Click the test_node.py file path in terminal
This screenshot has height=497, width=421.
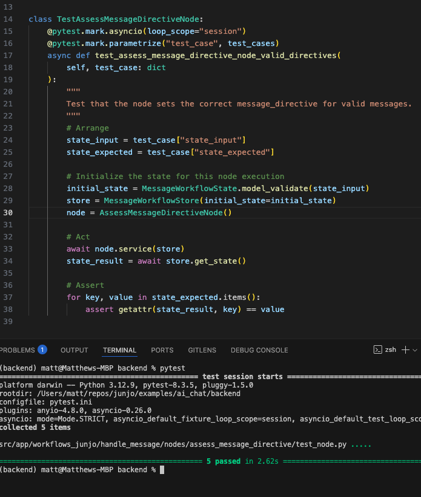173,444
